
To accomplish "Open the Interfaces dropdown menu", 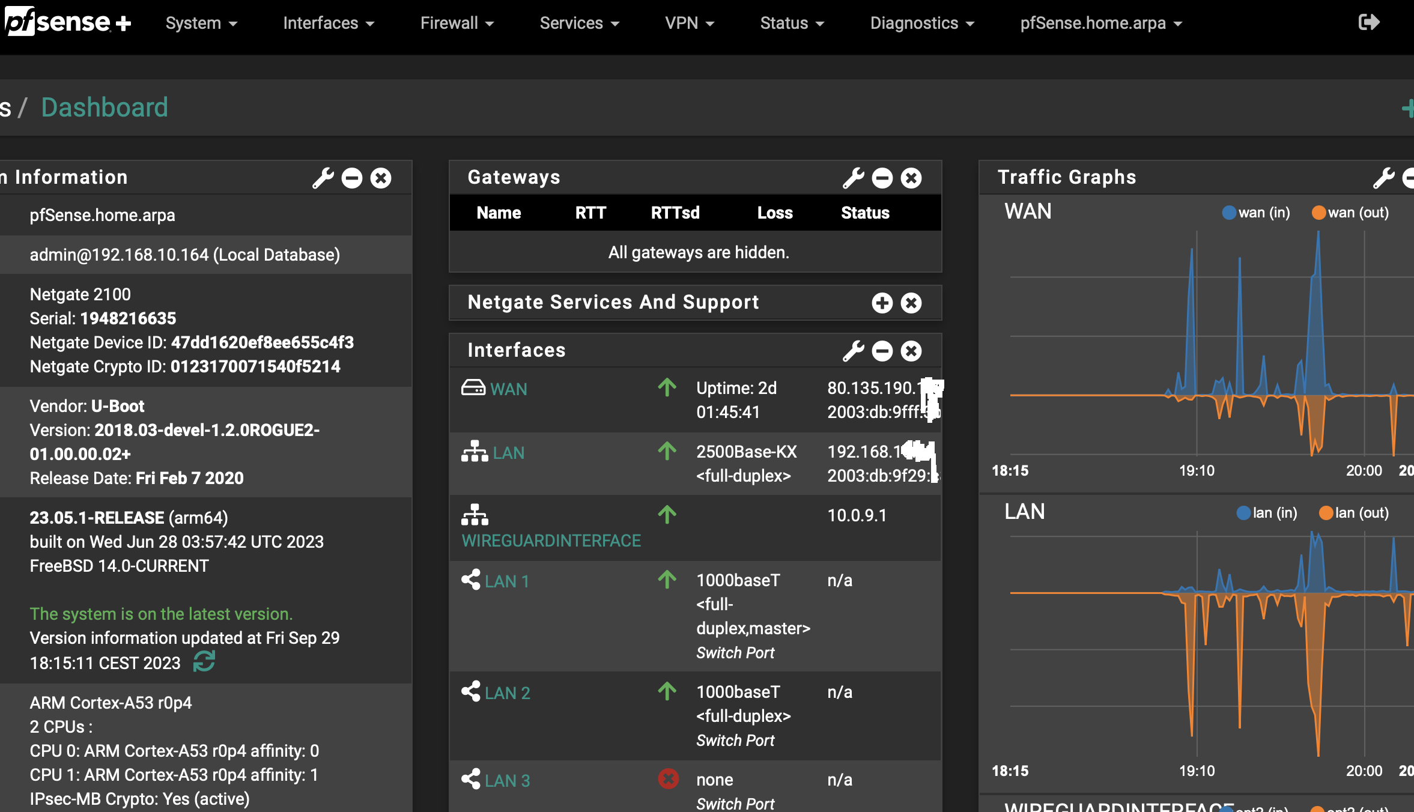I will (x=329, y=23).
